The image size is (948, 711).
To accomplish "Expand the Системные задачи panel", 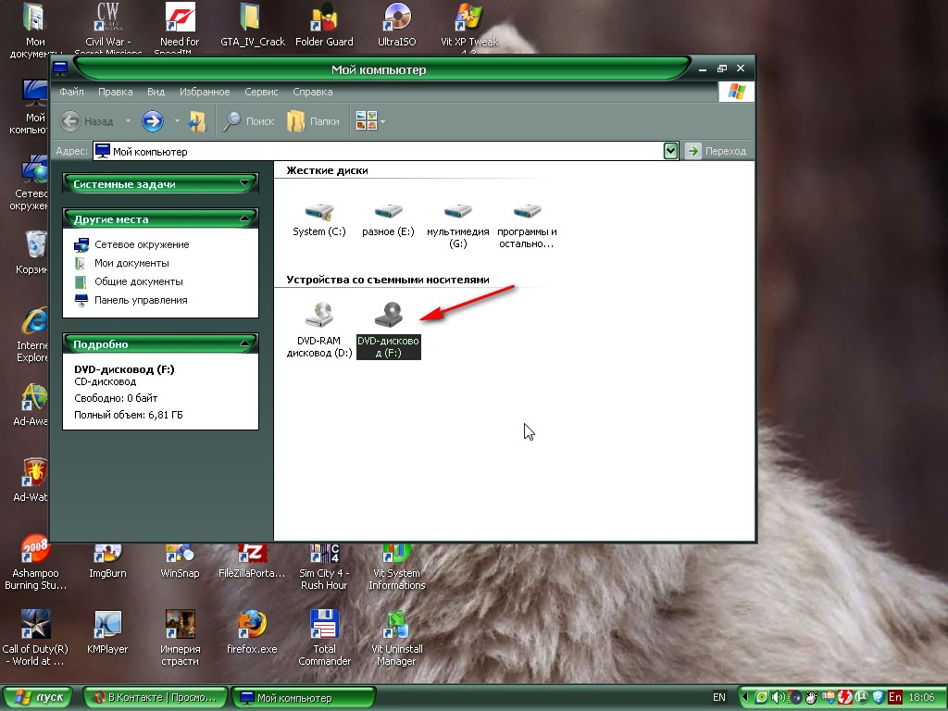I will click(160, 184).
